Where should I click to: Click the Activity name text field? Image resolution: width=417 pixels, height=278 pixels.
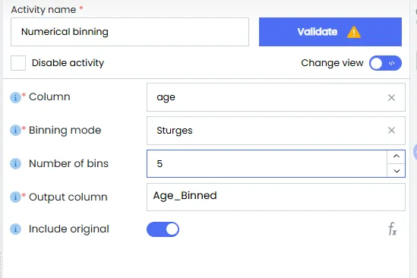pyautogui.click(x=130, y=32)
